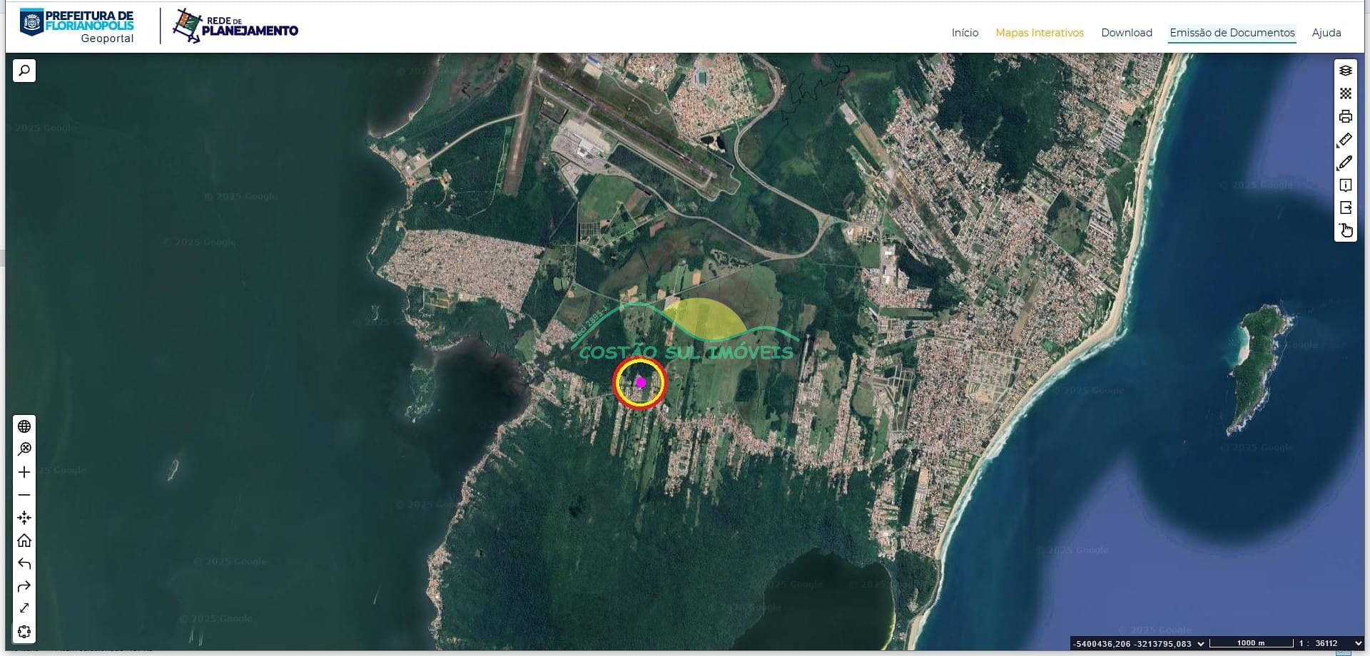Return to home map view

[24, 540]
